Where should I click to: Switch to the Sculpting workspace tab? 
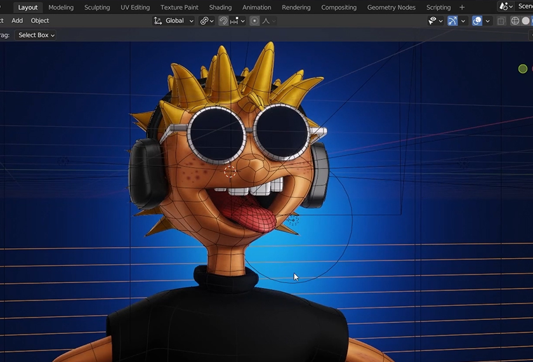[97, 8]
